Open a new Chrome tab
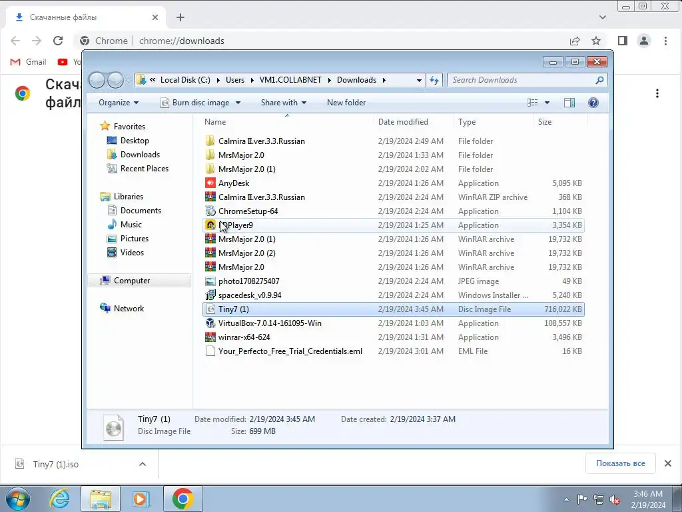 coord(180,17)
